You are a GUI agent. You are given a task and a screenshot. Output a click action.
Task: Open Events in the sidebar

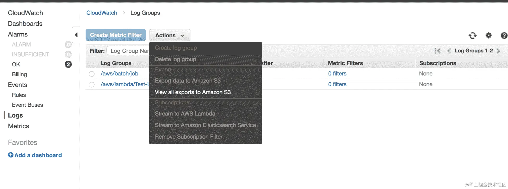click(x=17, y=85)
